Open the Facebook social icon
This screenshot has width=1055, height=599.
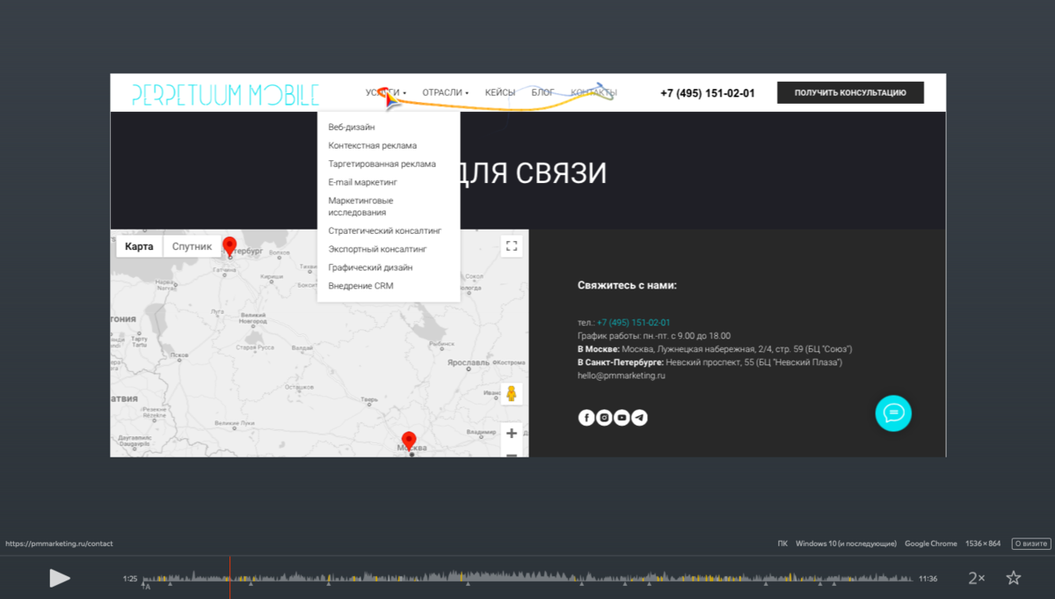586,417
